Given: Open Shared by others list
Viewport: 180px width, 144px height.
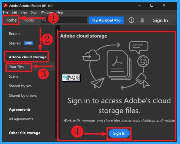Looking at the screenshot, I should point(23,96).
